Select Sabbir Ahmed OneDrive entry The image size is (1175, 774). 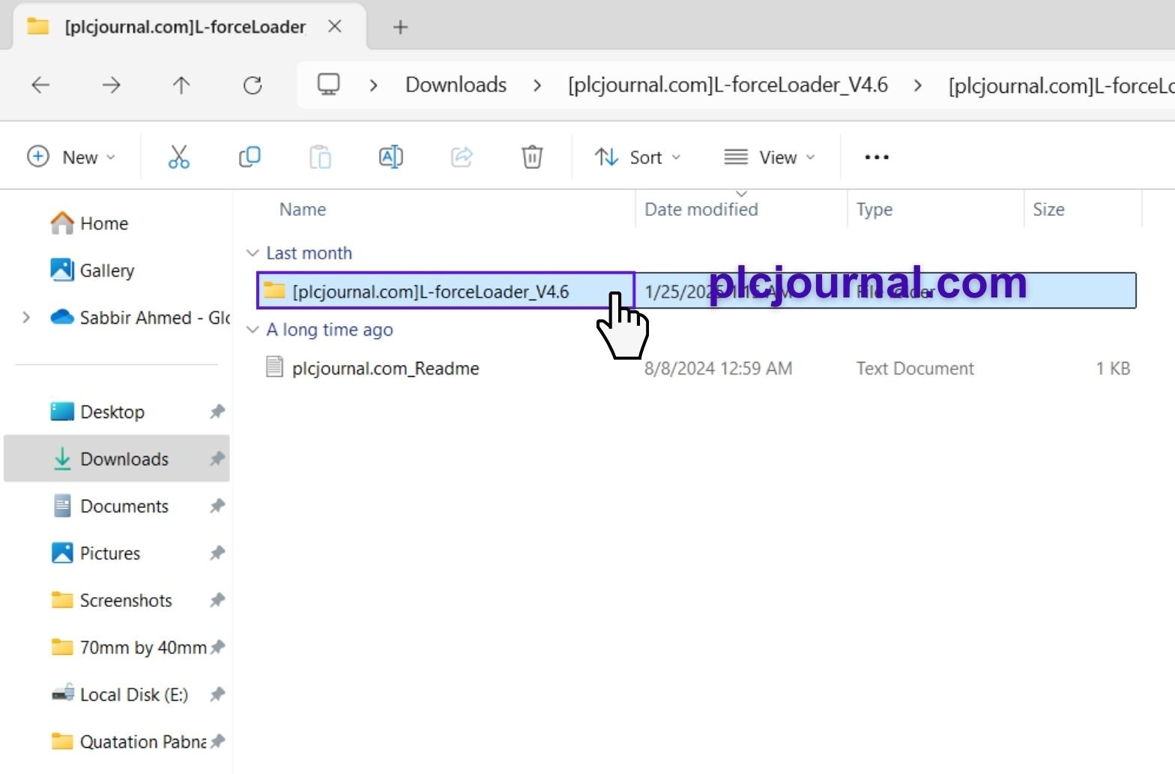tap(139, 318)
